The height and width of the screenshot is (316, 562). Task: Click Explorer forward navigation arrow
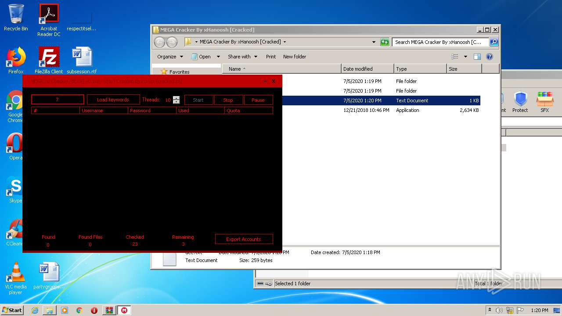[x=172, y=42]
